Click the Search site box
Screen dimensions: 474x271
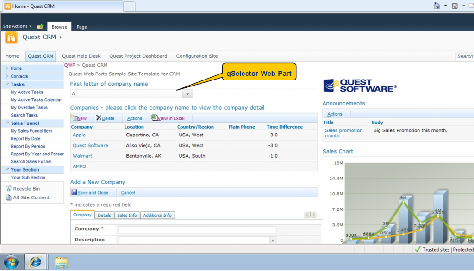click(x=464, y=56)
